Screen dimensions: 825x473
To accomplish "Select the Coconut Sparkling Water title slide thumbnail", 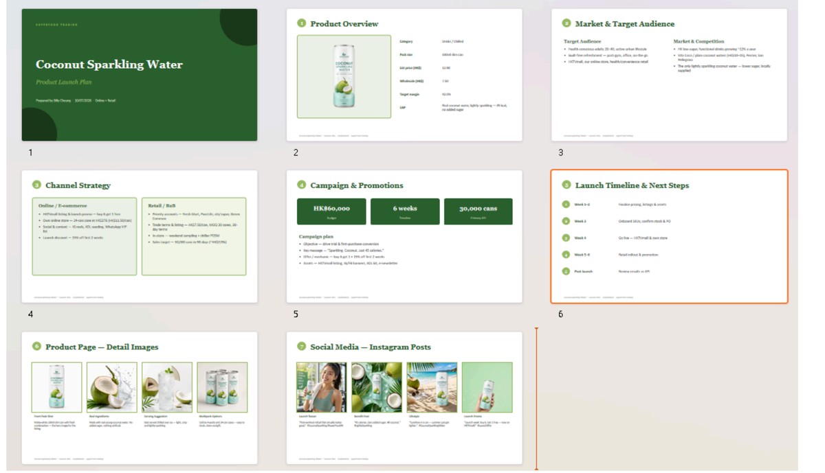I will click(x=140, y=75).
